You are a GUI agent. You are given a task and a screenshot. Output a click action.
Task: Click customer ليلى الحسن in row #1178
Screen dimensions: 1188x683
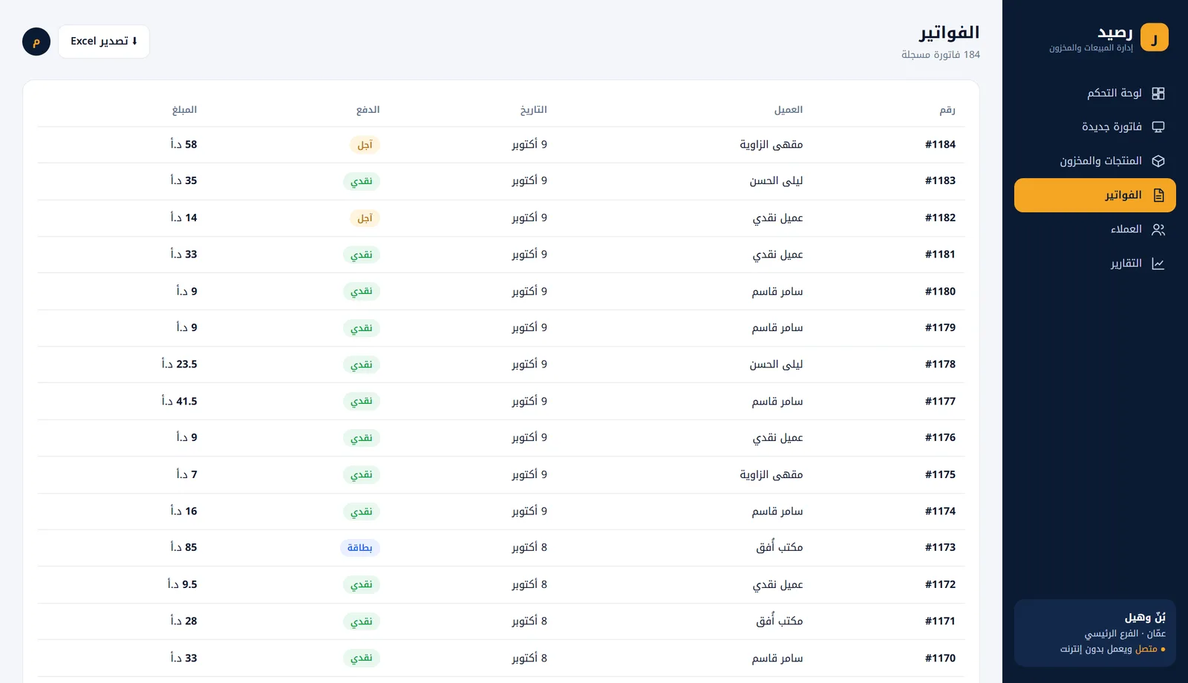click(776, 365)
